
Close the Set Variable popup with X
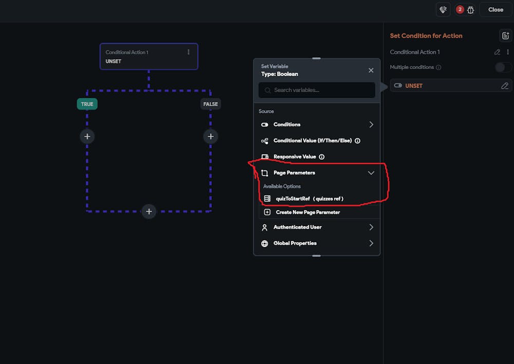pos(371,71)
